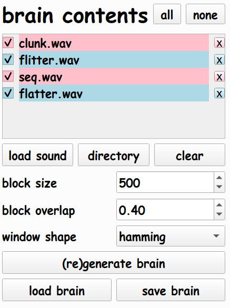Open the window shape hamming dropdown
230x308 pixels.
click(x=171, y=236)
